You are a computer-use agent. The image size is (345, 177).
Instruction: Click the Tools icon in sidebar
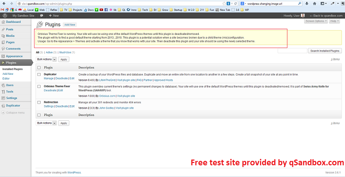tap(3, 92)
